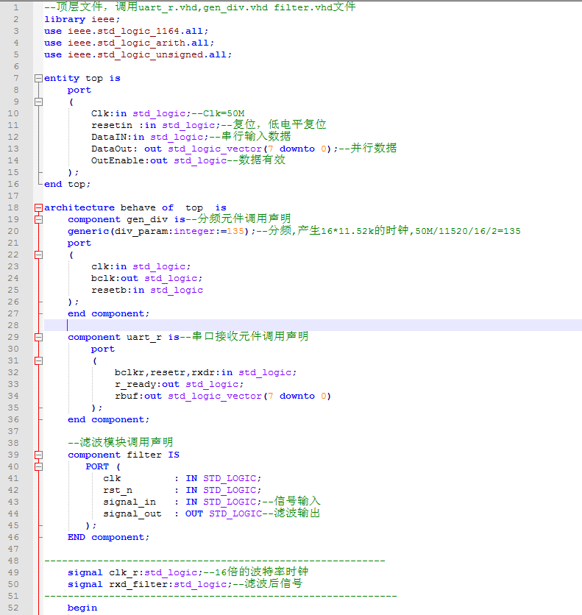Click 'rbuf:out' on line 34
Image resolution: width=582 pixels, height=615 pixels.
[x=138, y=396]
